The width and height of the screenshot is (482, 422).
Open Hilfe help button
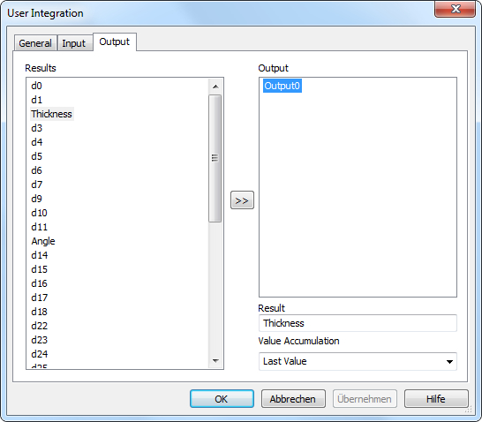pos(436,399)
